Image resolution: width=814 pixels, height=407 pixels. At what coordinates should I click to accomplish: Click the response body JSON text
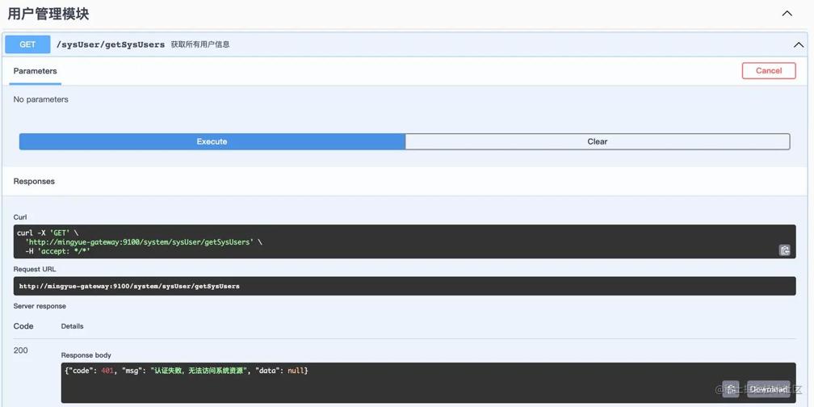[x=187, y=371]
